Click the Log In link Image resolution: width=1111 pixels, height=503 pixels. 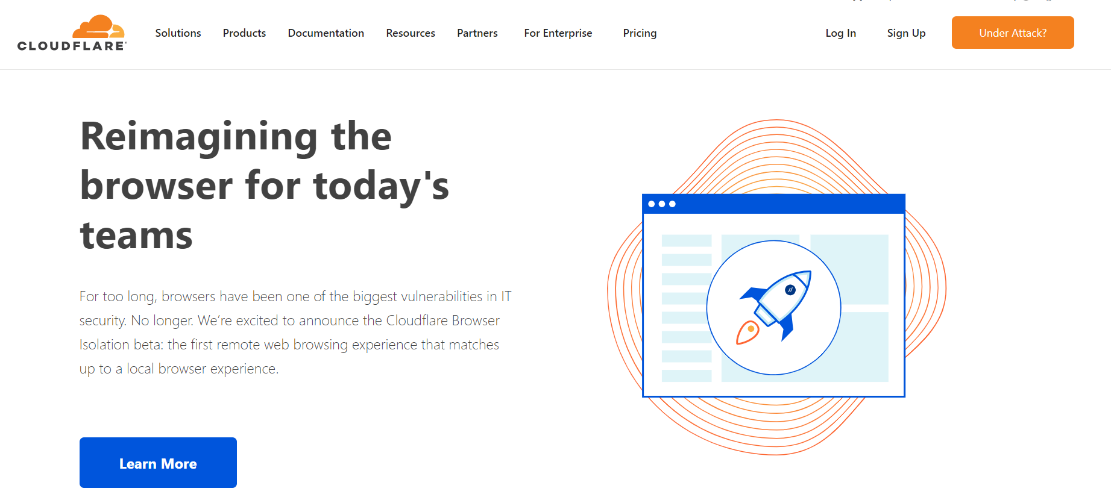pos(841,33)
